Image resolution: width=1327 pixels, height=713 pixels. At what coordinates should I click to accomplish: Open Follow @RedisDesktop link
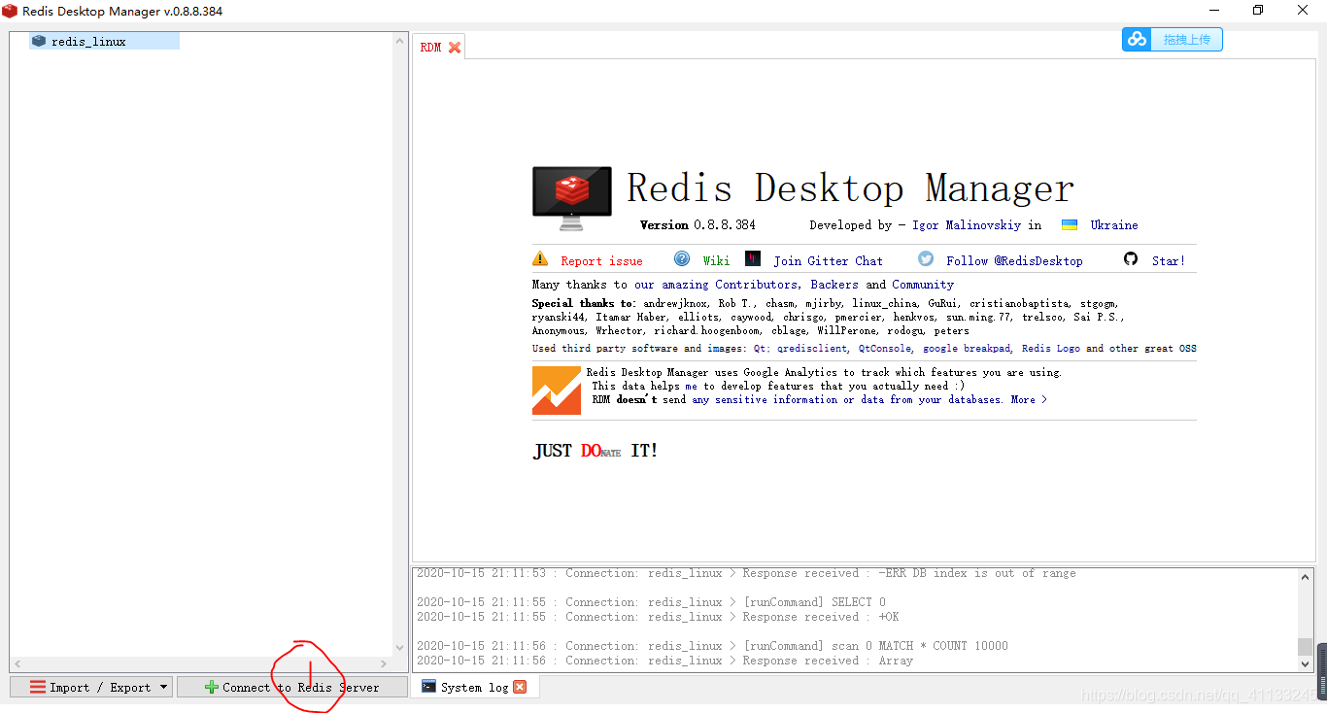(1014, 260)
